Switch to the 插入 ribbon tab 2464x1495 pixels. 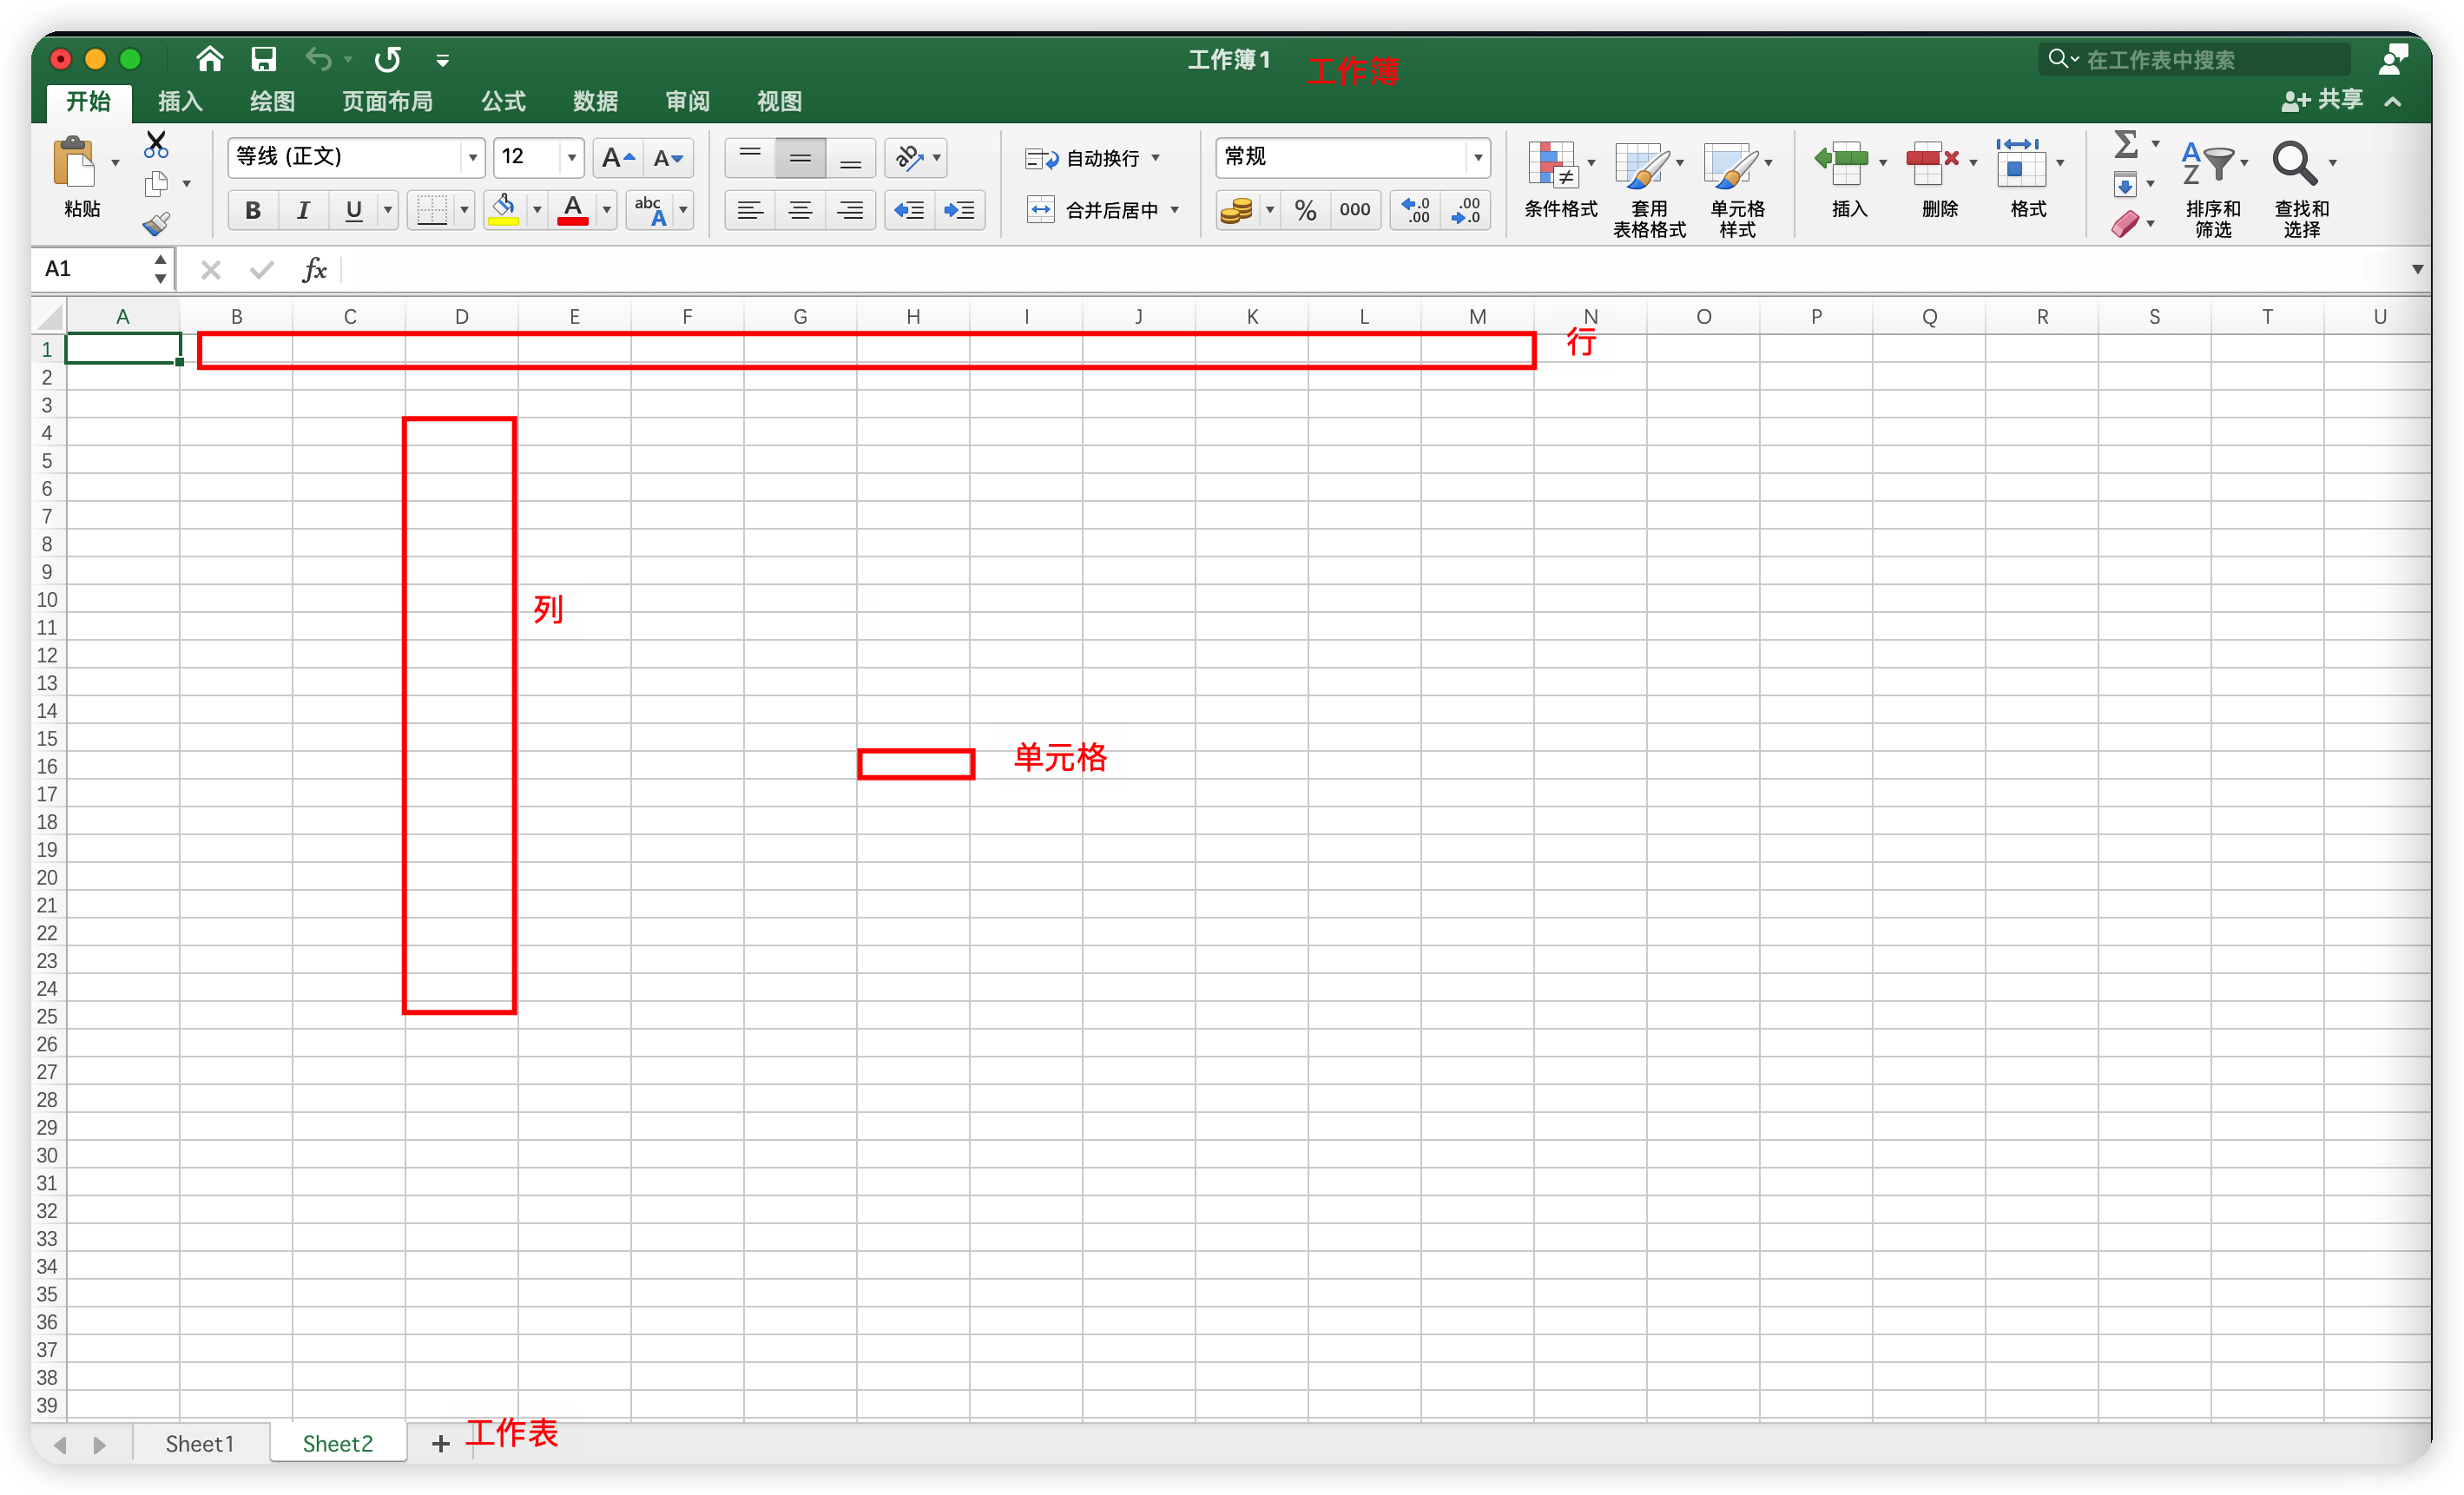[x=179, y=101]
